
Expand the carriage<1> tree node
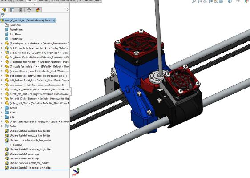pos(2,43)
